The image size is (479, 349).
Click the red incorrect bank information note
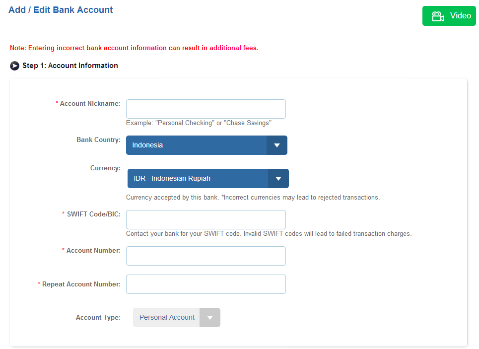pyautogui.click(x=134, y=48)
